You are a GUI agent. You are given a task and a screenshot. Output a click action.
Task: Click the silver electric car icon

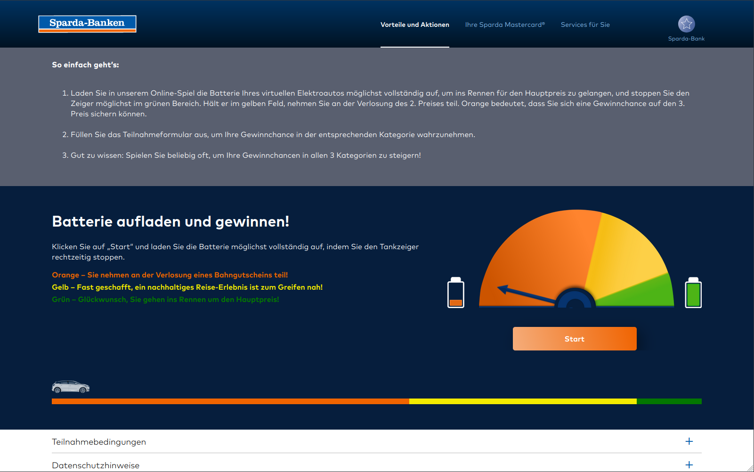71,387
